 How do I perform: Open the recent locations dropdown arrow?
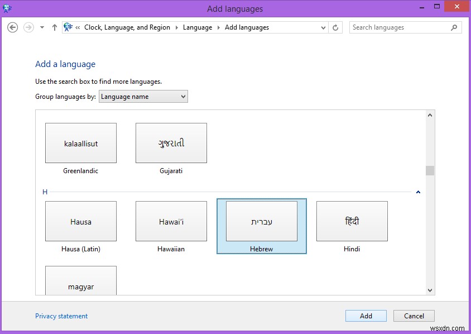click(x=41, y=27)
